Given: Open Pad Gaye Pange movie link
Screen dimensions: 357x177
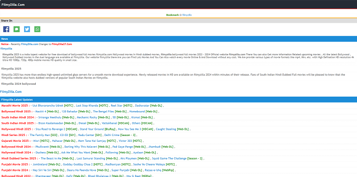Looking at the screenshot, I should coord(123,147).
